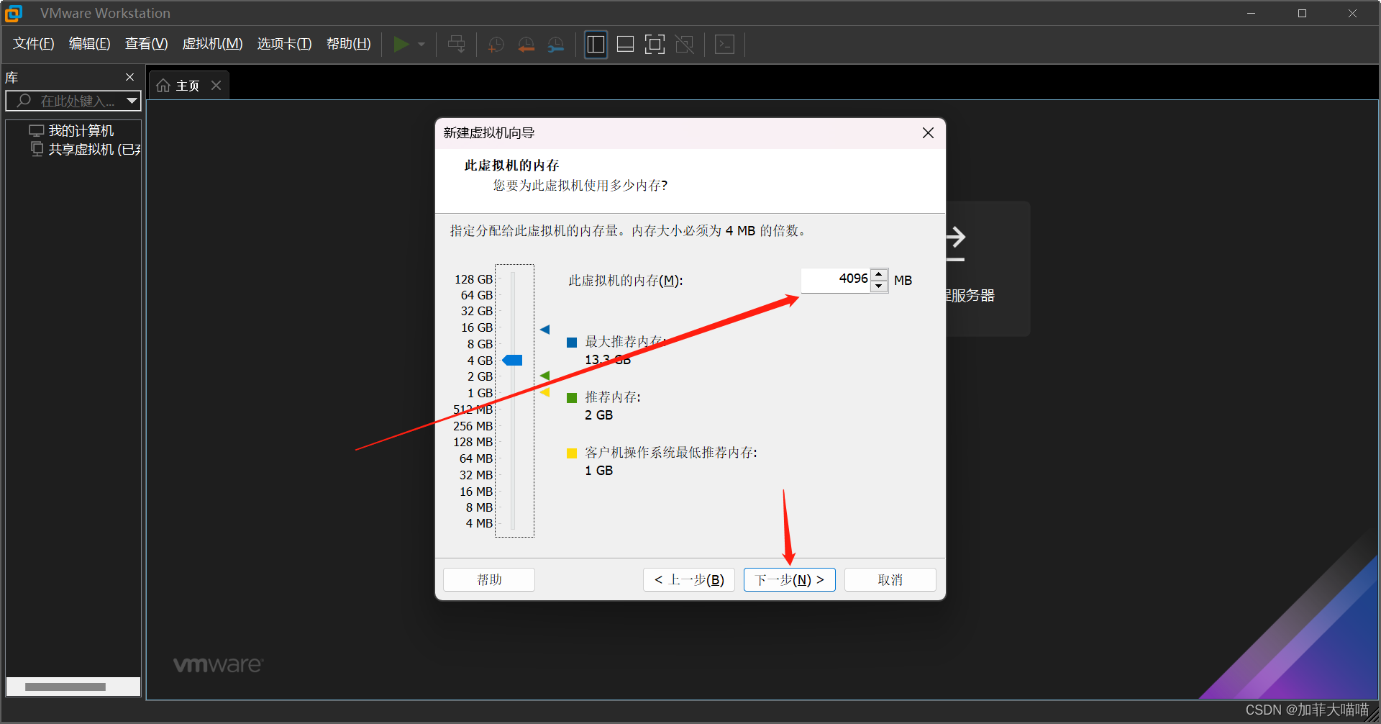
Task: Click the 64 MB scale label
Action: point(476,458)
